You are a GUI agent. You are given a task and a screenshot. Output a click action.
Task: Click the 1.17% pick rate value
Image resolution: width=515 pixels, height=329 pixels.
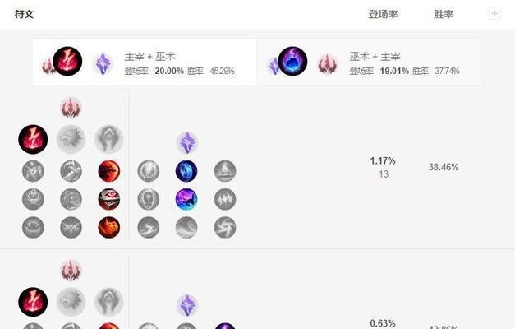383,161
